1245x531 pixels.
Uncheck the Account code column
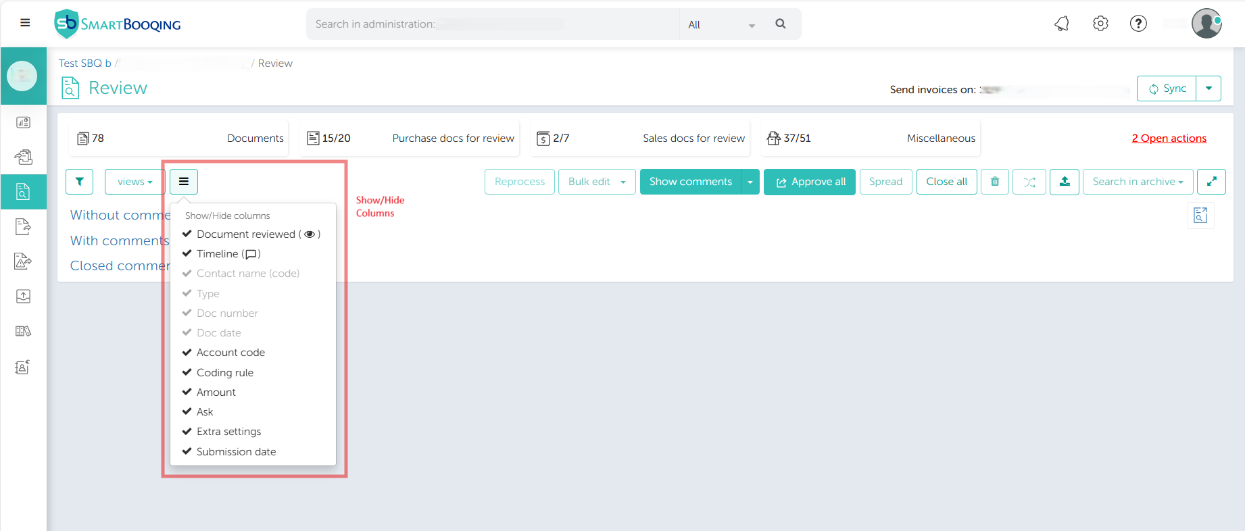coord(230,353)
